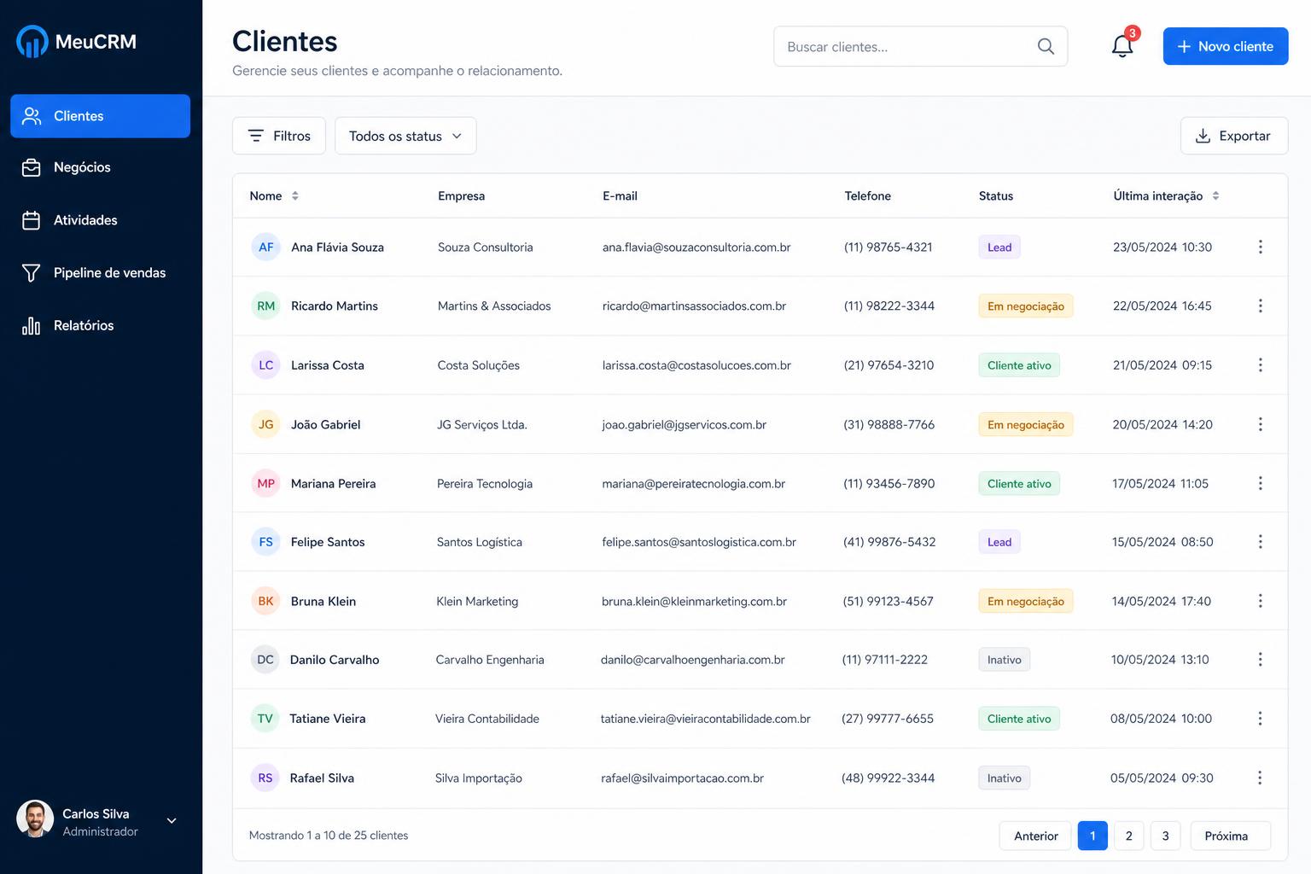Image resolution: width=1311 pixels, height=874 pixels.
Task: Click company Santos Logística
Action: click(x=479, y=542)
